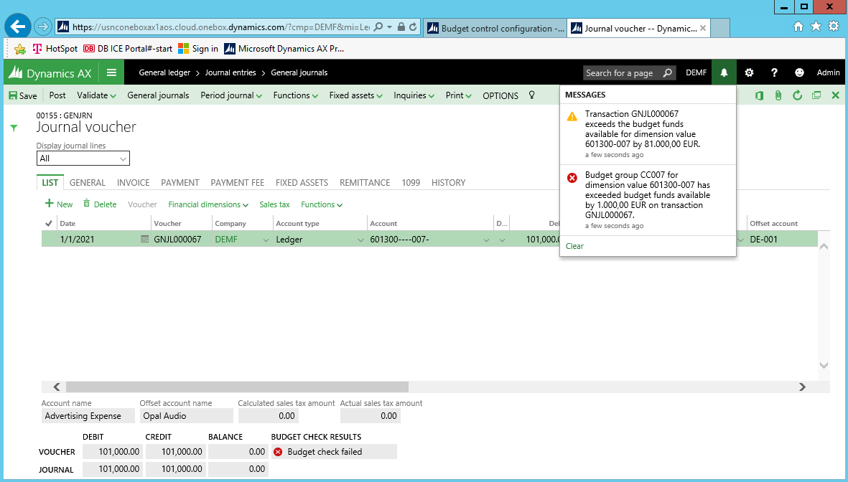Click the paperclip attachments icon

[778, 95]
